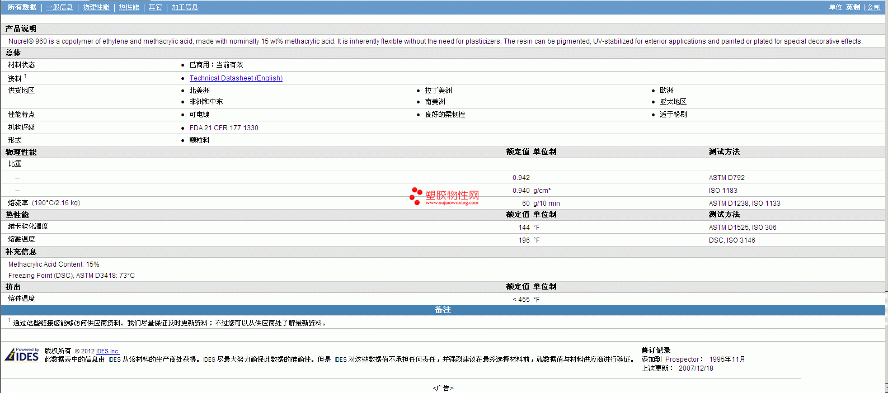Screen dimensions: 888x393
Task: Select the 可电镀 feature text
Action: tap(199, 115)
